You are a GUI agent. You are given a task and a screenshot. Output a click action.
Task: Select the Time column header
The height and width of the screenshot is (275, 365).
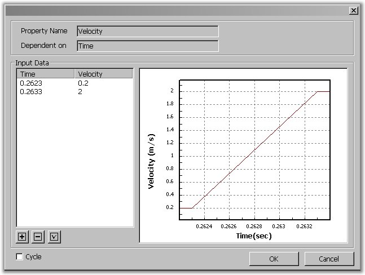(46, 74)
